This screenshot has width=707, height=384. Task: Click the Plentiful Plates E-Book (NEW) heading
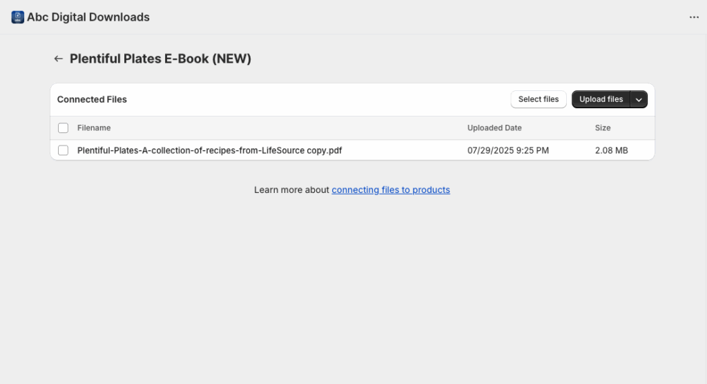pos(160,59)
